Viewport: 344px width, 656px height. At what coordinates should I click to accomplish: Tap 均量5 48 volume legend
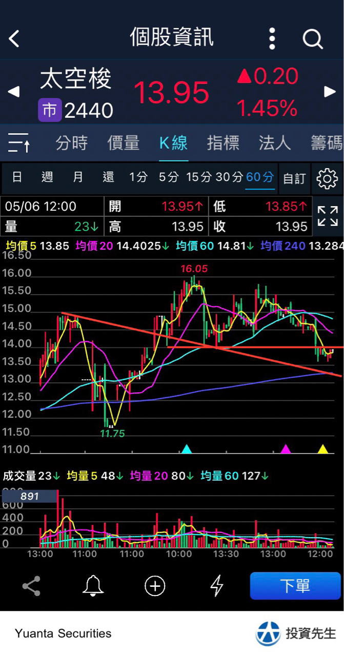[x=96, y=476]
